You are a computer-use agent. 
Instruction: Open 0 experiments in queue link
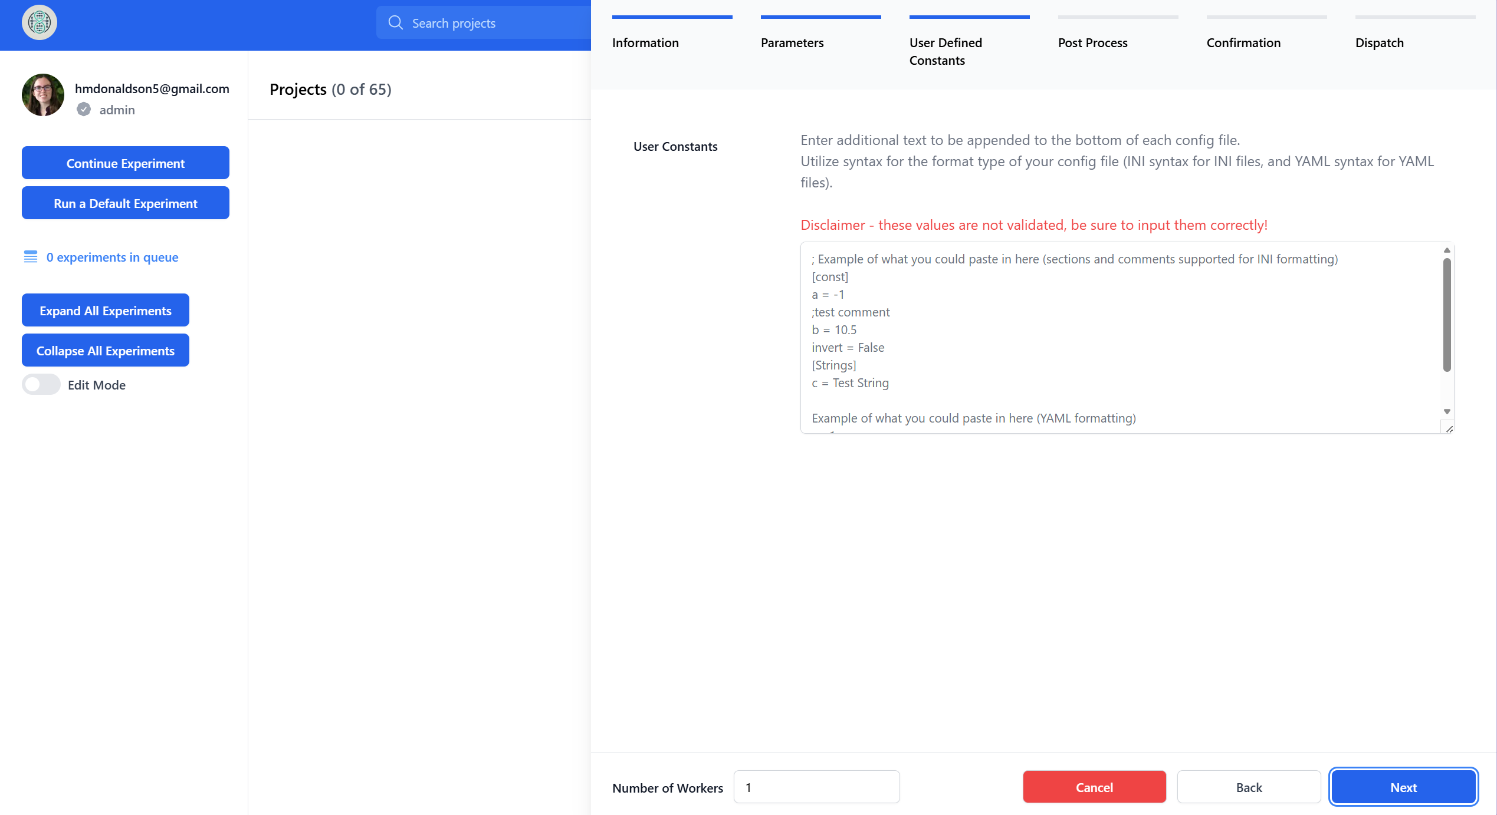112,257
